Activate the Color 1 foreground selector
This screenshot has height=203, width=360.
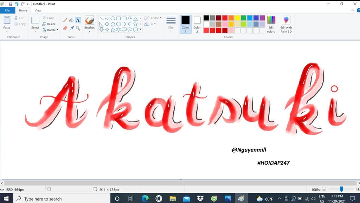coord(186,24)
